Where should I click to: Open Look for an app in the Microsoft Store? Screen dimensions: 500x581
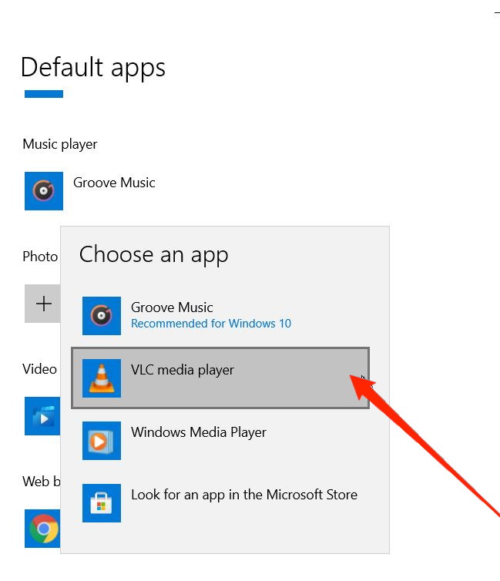243,495
